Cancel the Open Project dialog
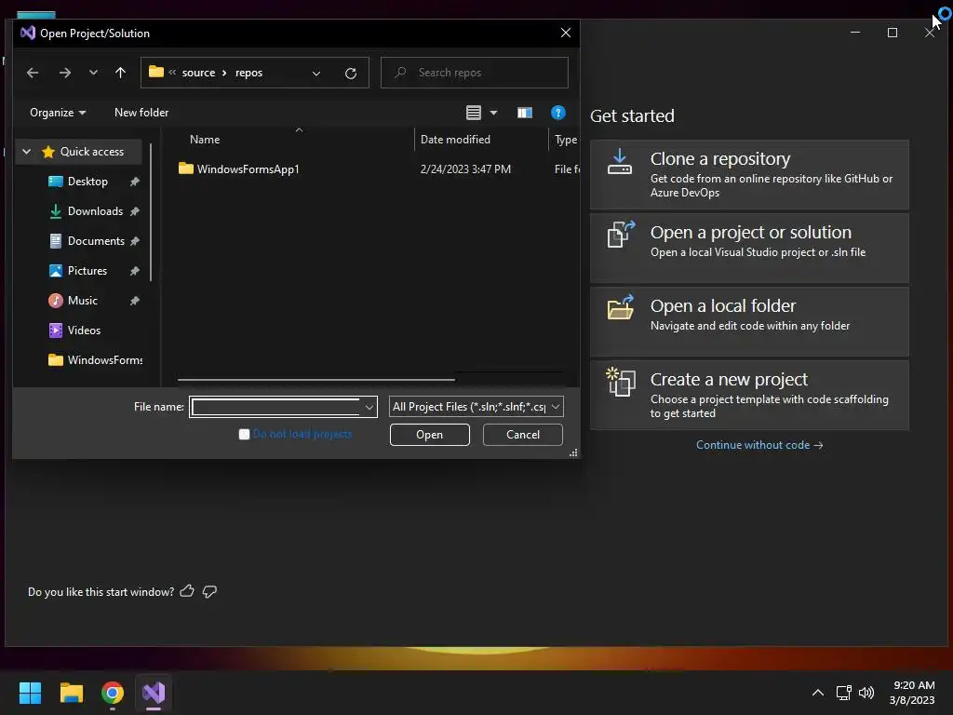This screenshot has height=715, width=953. (x=523, y=435)
